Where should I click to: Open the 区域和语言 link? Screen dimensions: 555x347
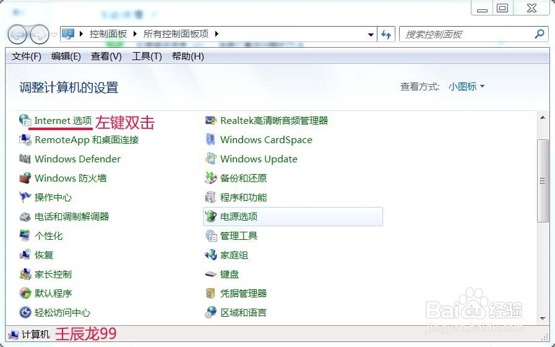[x=243, y=312]
